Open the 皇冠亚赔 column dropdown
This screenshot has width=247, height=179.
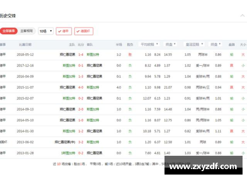pos(194,45)
